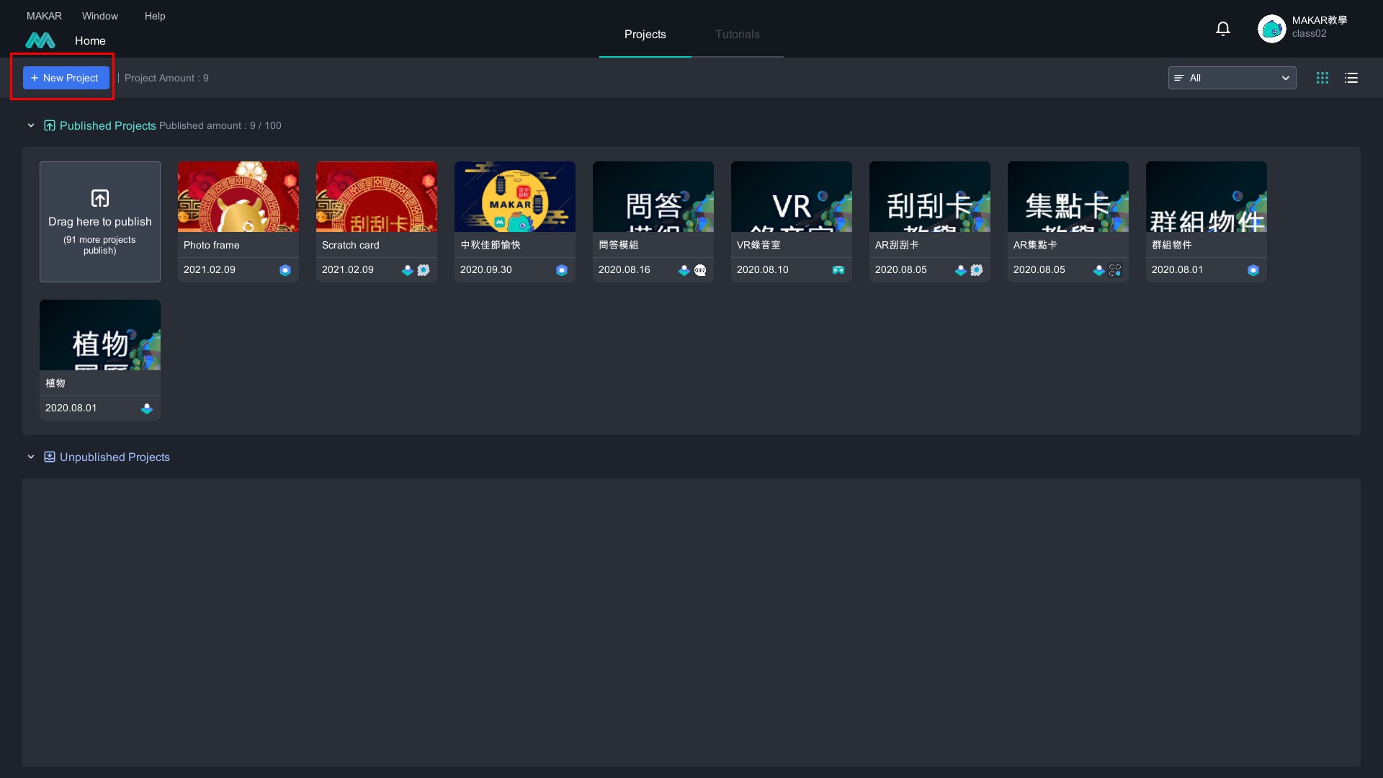Click the notification bell icon
This screenshot has height=778, width=1383.
point(1222,29)
